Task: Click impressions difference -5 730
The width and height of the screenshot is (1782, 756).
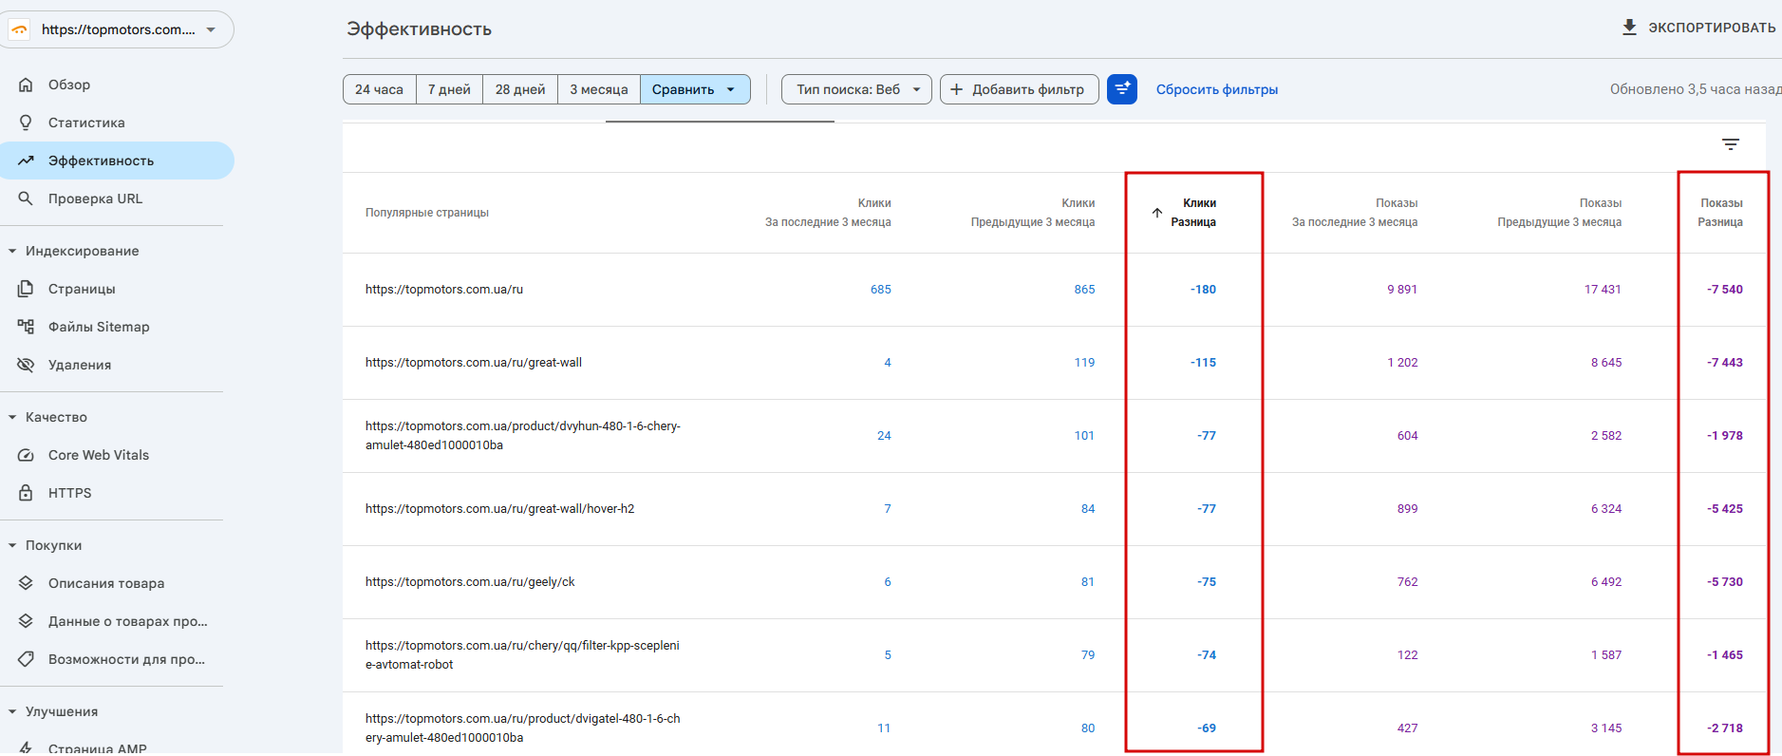Action: [1725, 582]
